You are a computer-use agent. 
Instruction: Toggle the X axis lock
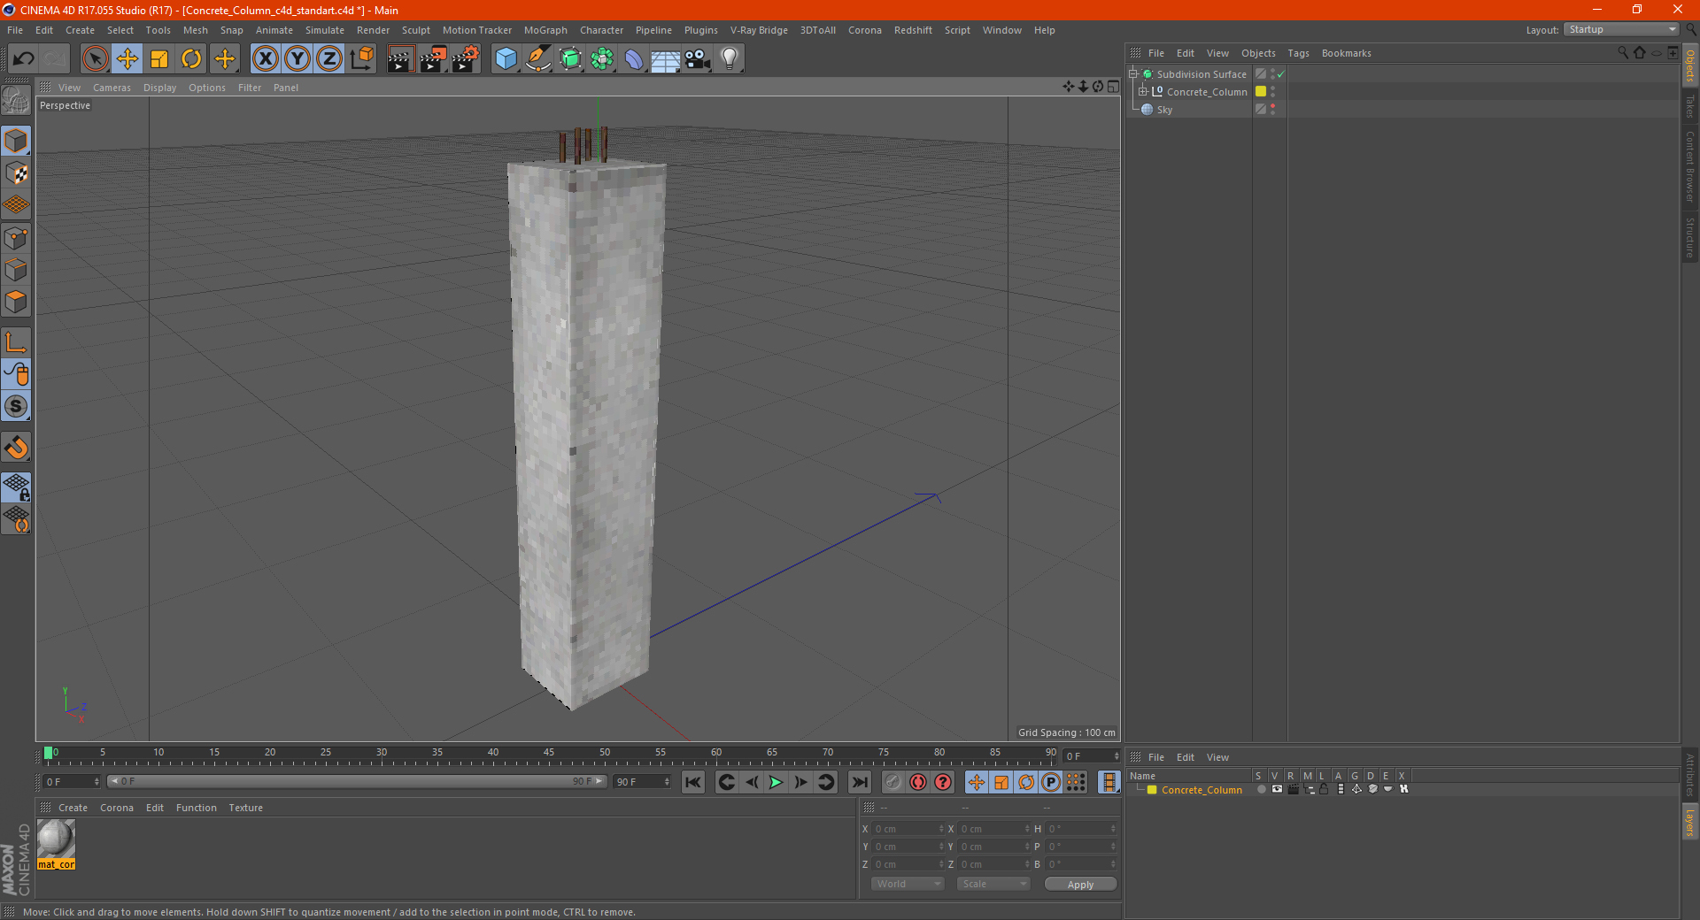pos(265,59)
